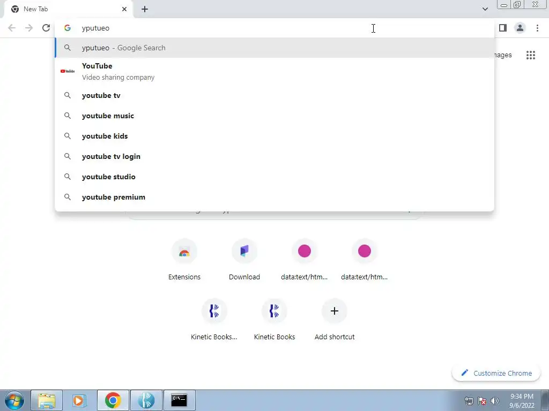Select the youtube premium suggestion
The image size is (549, 411).
tap(274, 197)
